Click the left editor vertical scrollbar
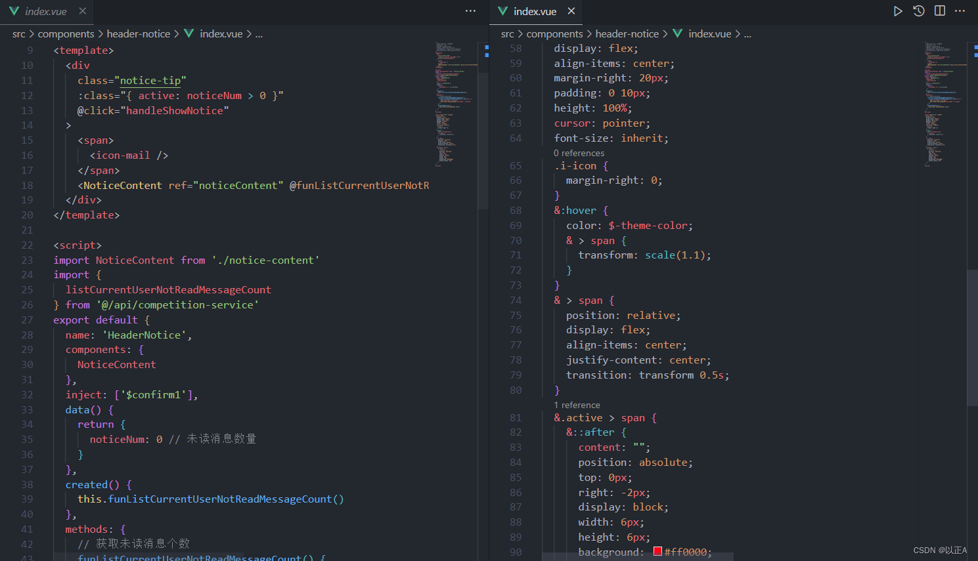 [484, 141]
